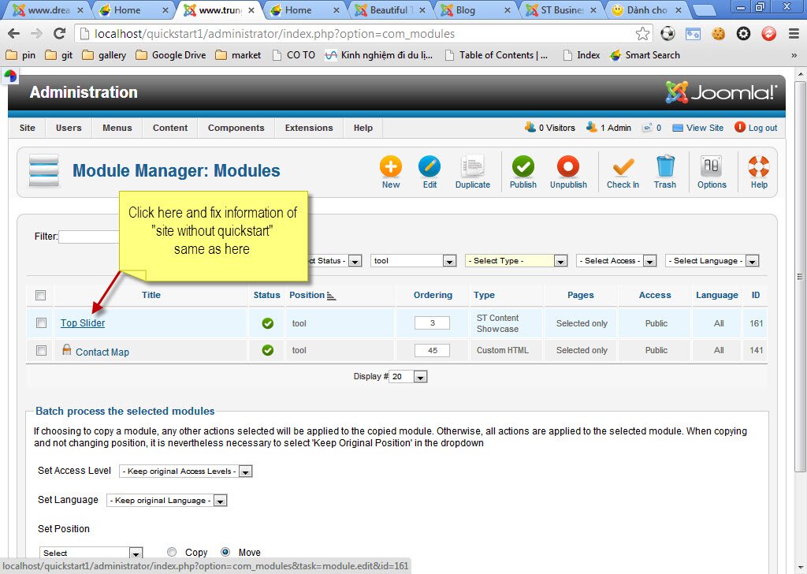The image size is (807, 574).
Task: Click the New module toolbar icon
Action: point(391,167)
